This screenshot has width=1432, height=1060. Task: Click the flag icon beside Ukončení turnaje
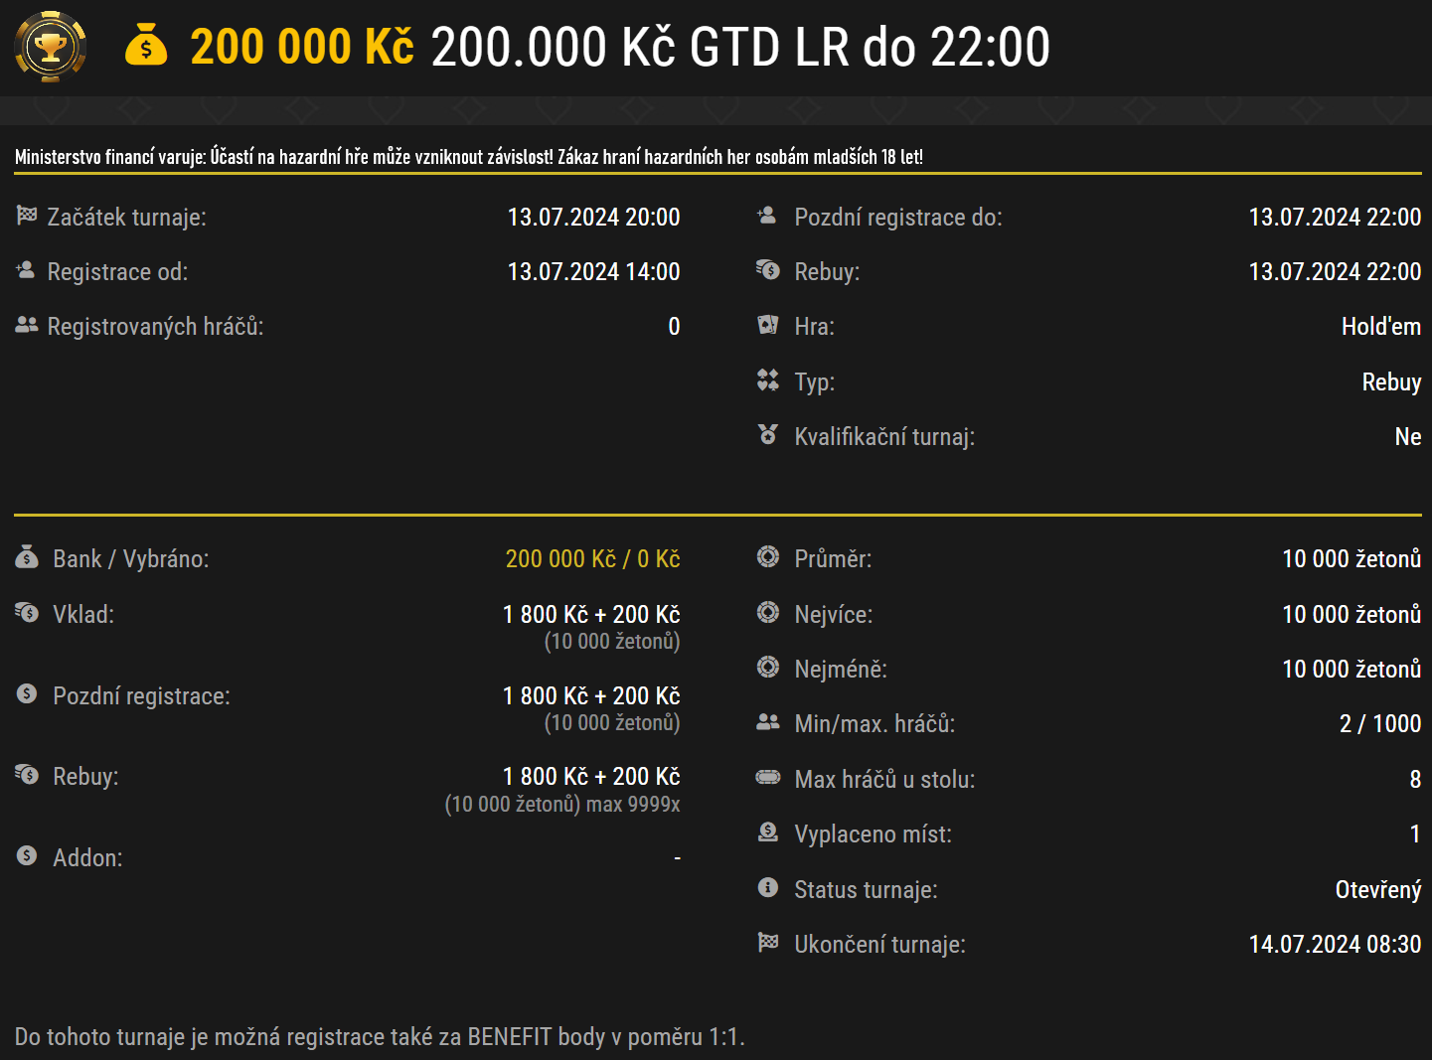click(768, 942)
